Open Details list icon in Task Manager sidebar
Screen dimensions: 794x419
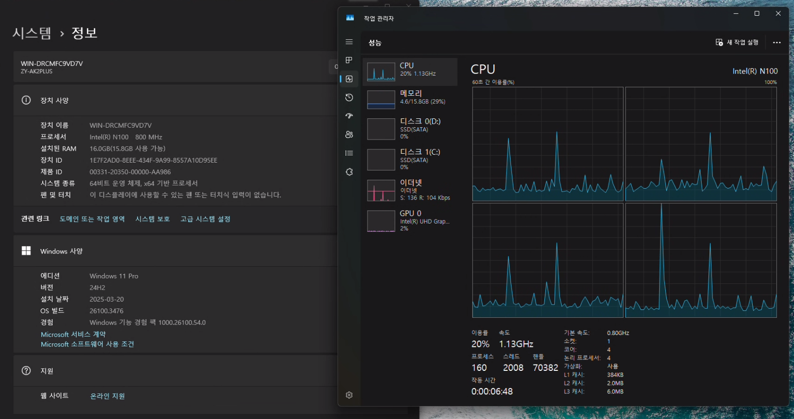[349, 153]
